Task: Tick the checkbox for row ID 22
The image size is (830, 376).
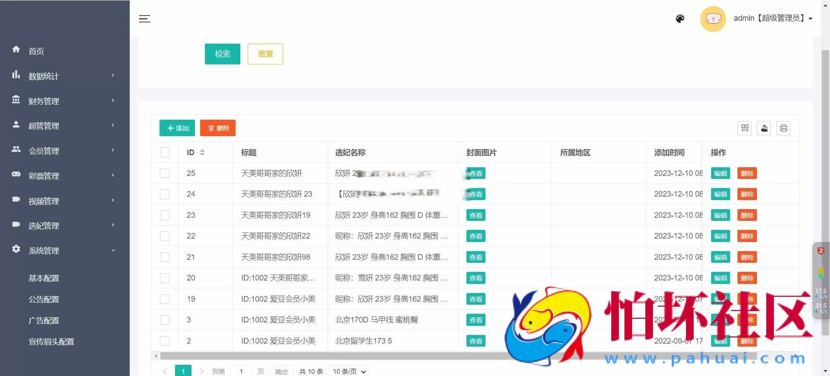Action: pyautogui.click(x=165, y=236)
